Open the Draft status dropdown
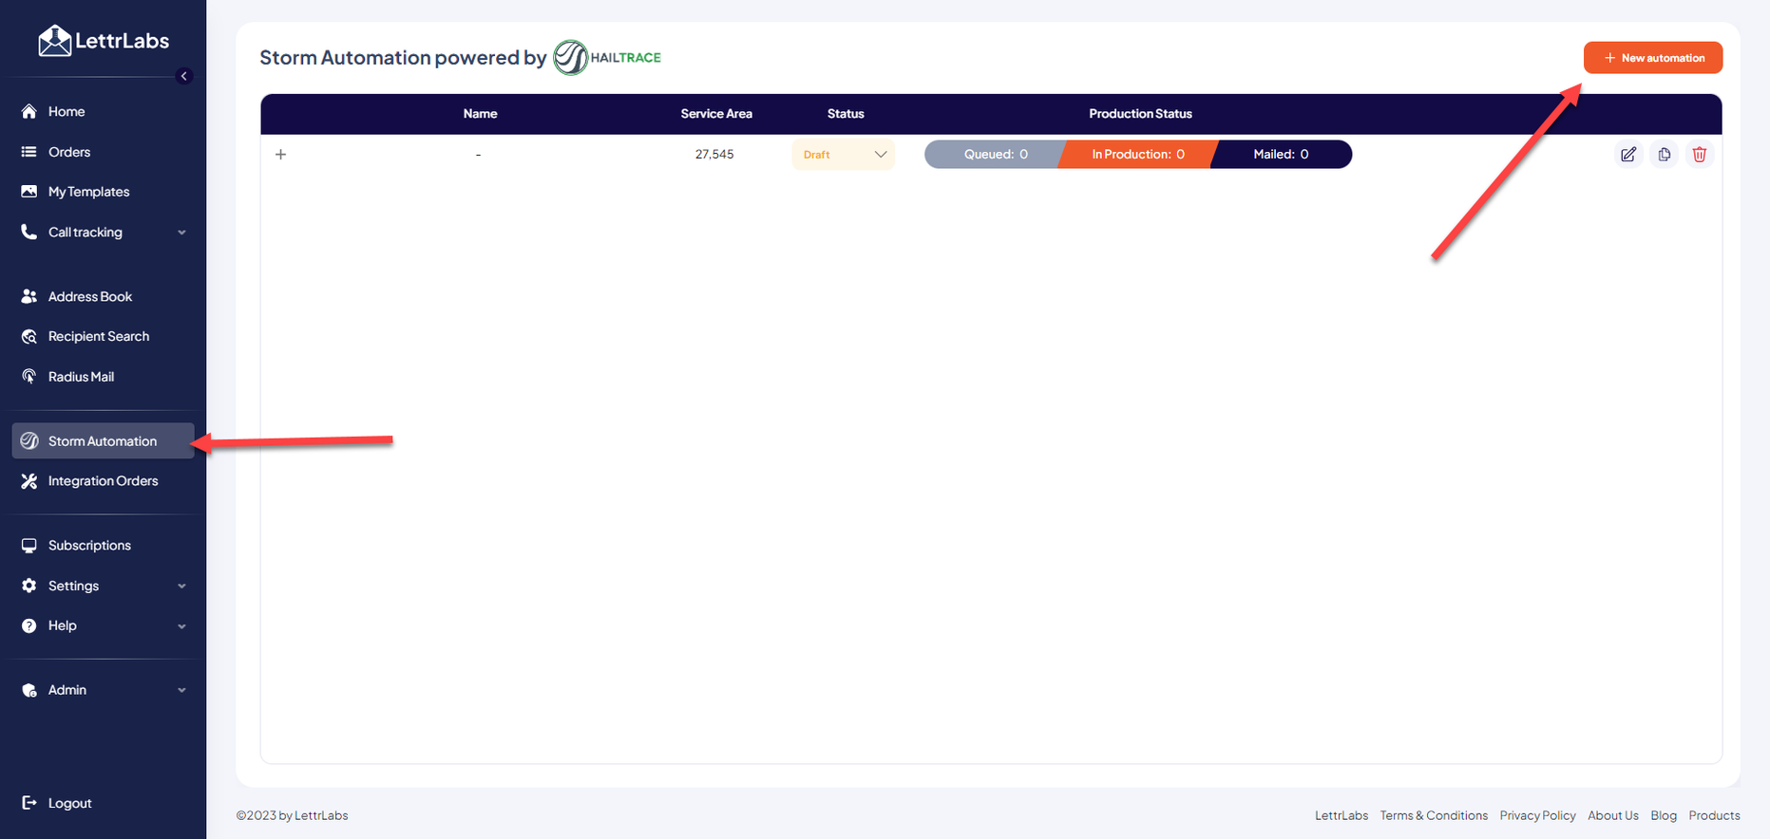 [844, 154]
